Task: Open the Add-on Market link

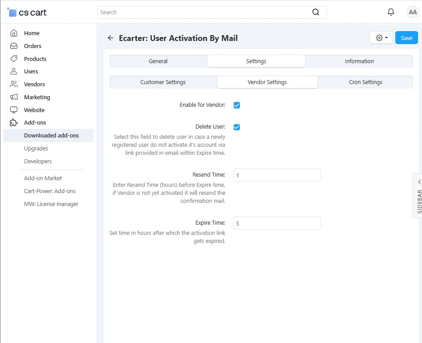Action: point(43,178)
